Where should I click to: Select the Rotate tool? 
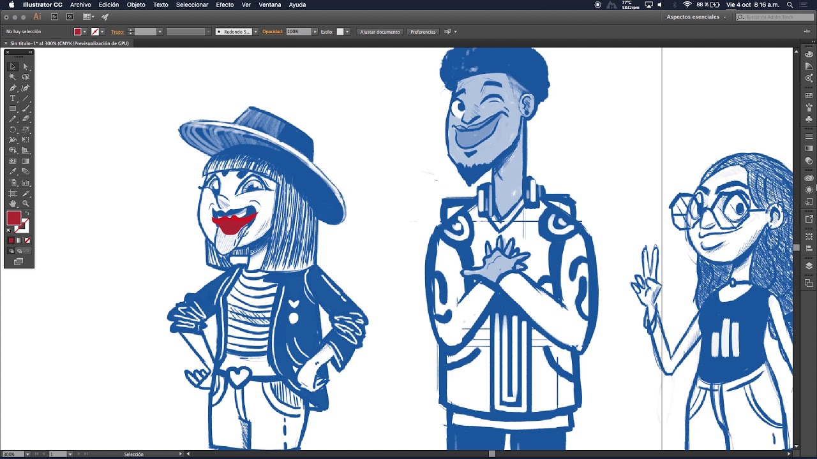pyautogui.click(x=12, y=130)
